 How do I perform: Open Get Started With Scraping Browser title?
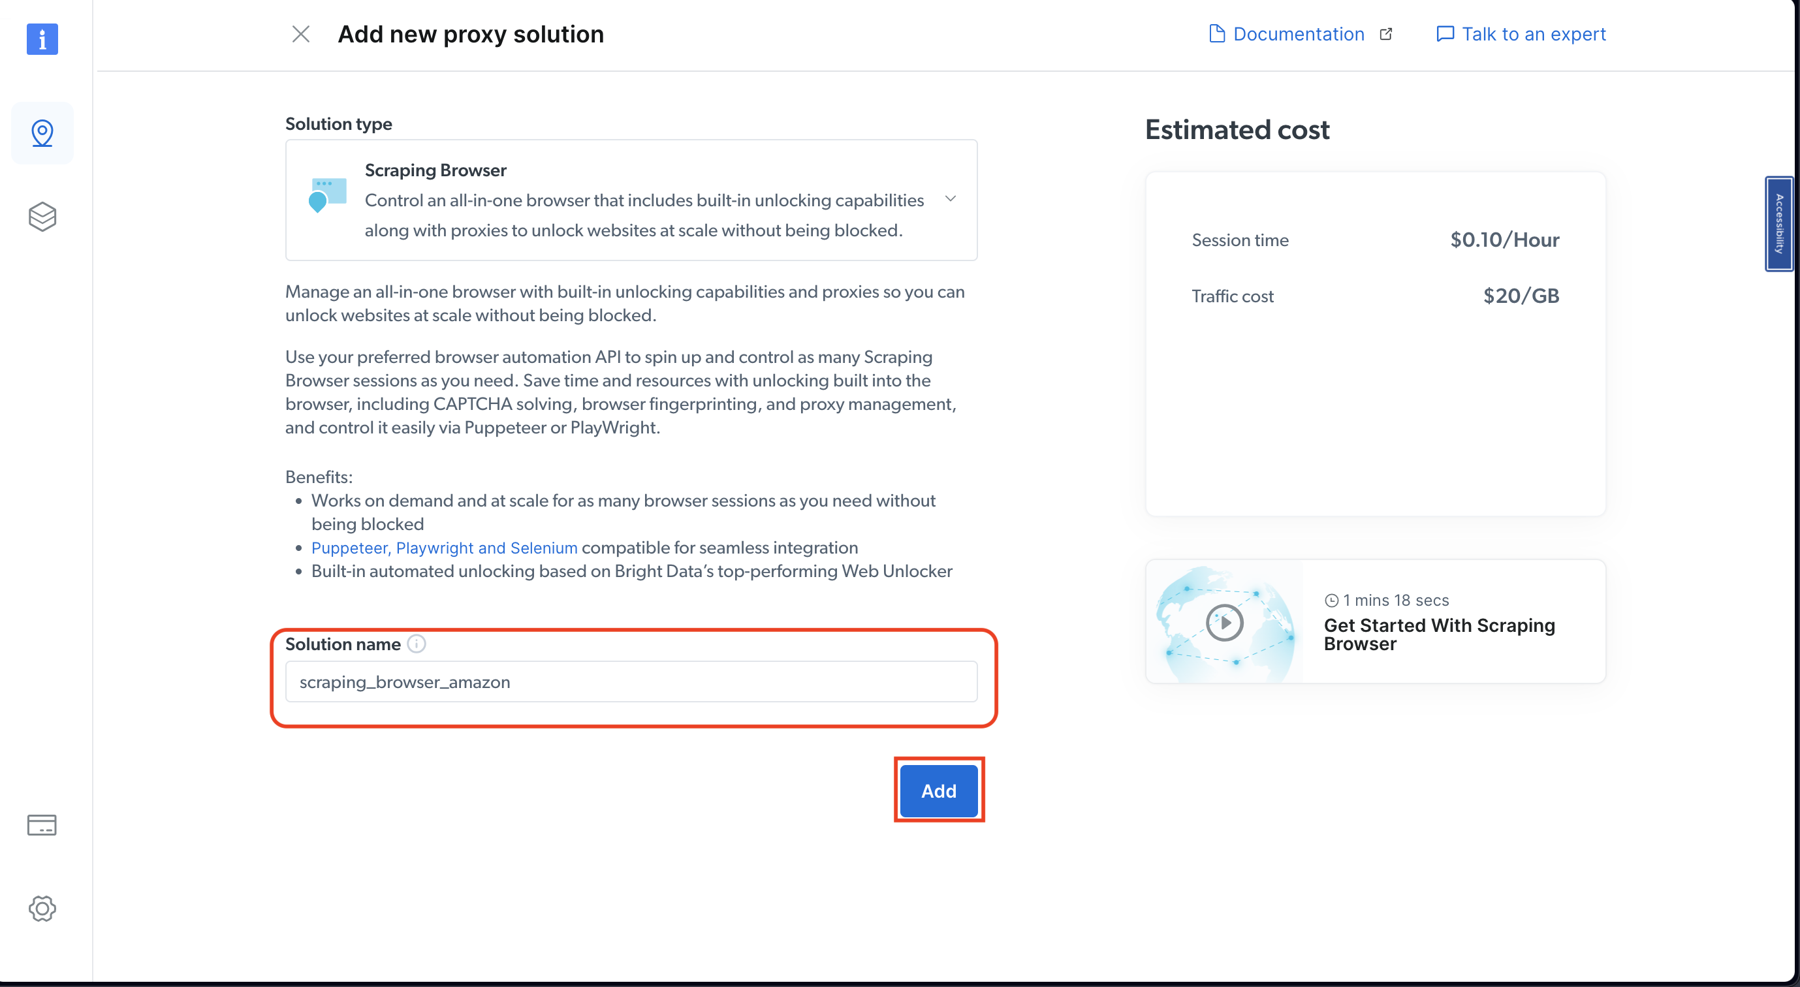(1439, 634)
